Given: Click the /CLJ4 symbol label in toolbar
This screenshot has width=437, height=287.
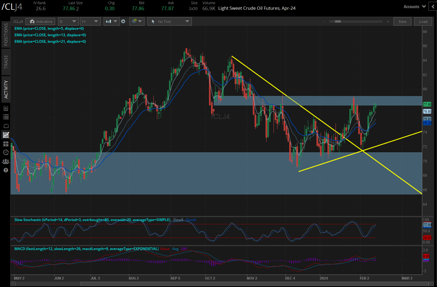Looking at the screenshot, I should tap(18, 22).
